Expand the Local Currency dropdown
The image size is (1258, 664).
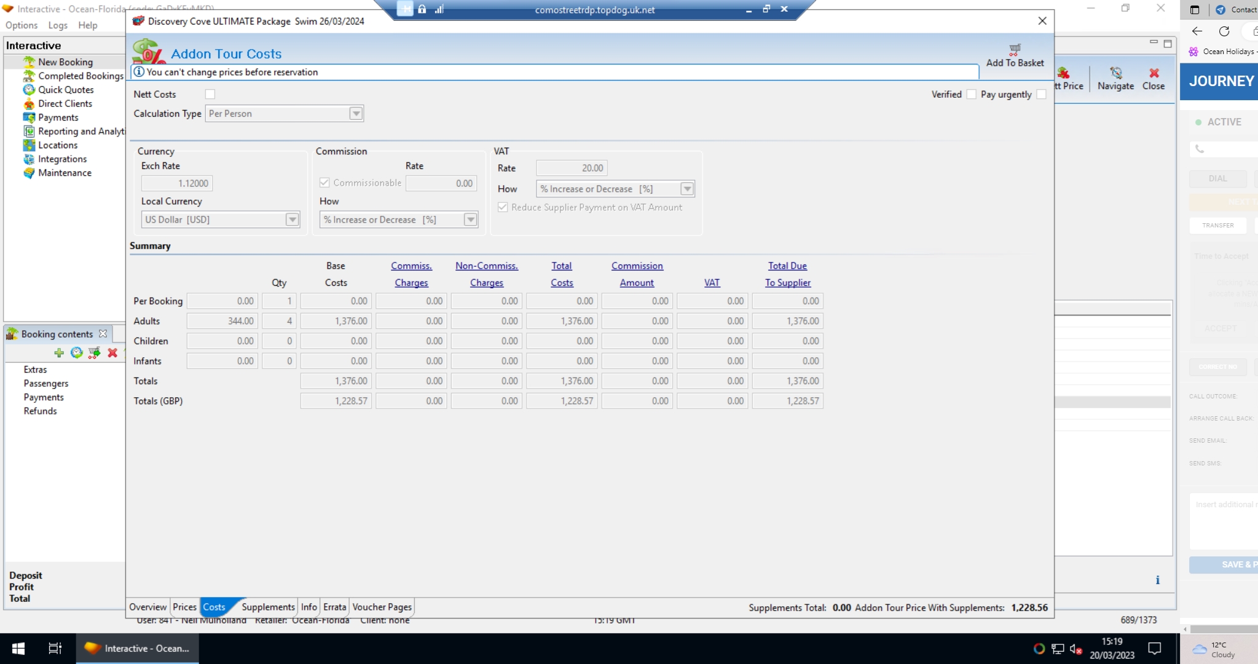(x=293, y=220)
